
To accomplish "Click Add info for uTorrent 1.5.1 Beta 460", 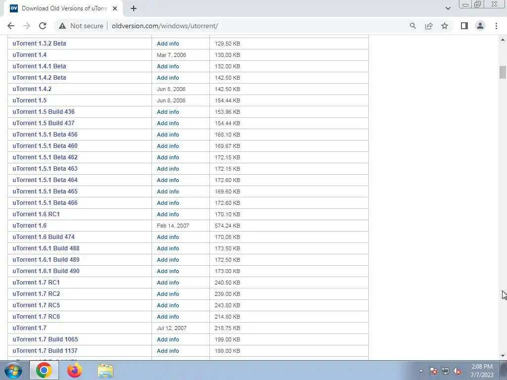I will [x=168, y=146].
